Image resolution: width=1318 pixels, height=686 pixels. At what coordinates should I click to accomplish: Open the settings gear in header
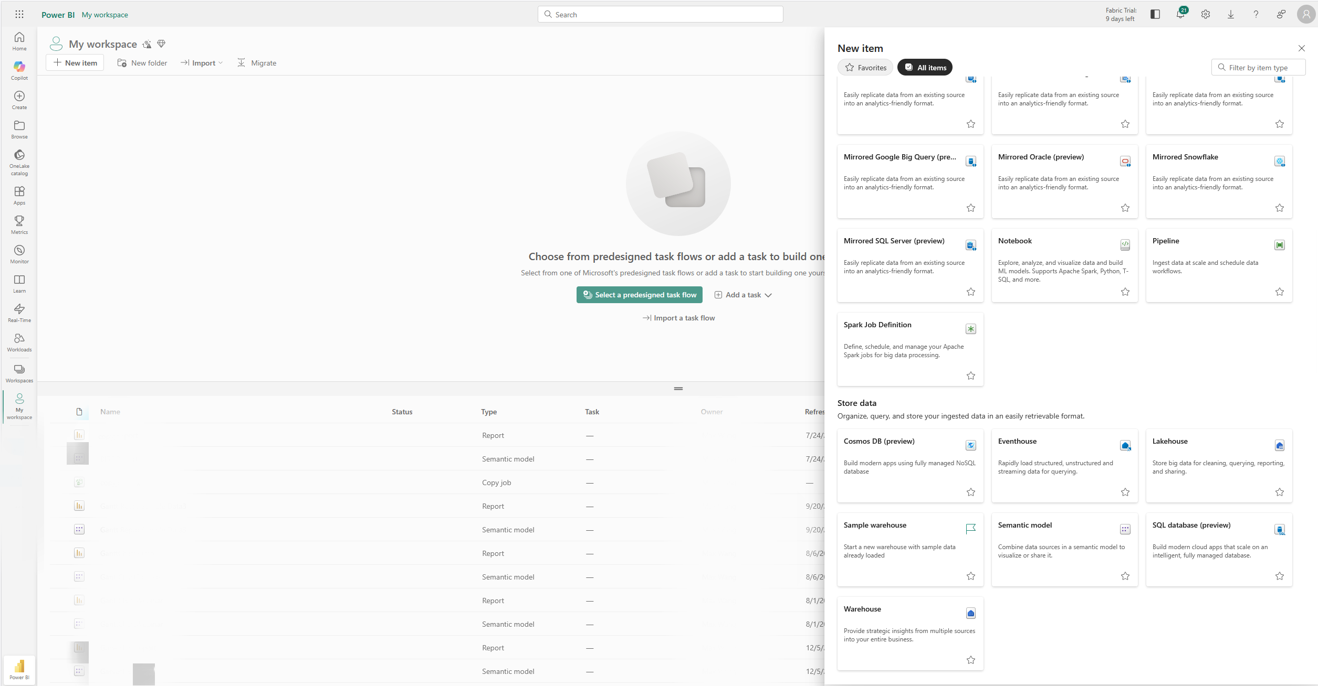(x=1205, y=15)
